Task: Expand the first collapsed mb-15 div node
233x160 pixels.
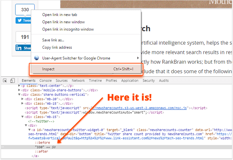Action: point(22,104)
